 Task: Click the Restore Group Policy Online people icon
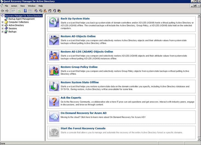(x=54, y=71)
